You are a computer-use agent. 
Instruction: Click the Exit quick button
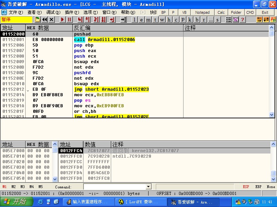265,12
